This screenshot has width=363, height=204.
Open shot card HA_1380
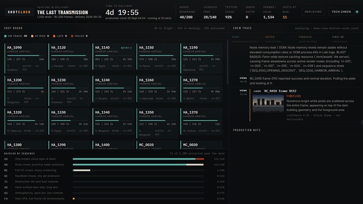(x=26, y=145)
